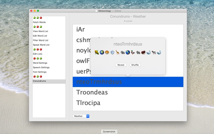Click the pufferfish emoji

point(107,52)
